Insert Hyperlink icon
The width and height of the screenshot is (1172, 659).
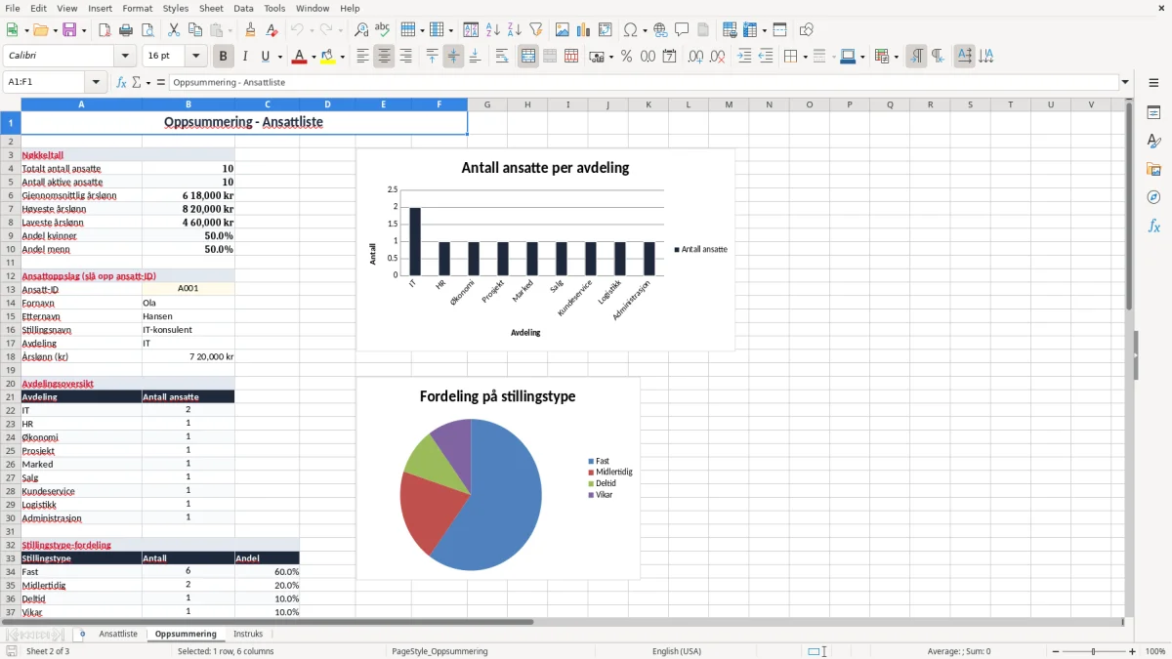[660, 30]
